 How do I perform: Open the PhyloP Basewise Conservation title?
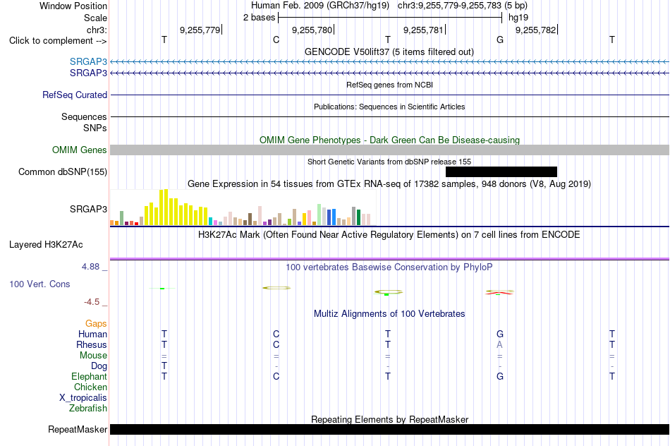(x=389, y=267)
